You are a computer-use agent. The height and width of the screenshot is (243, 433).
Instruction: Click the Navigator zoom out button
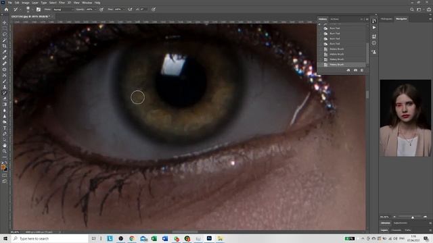[x=394, y=217]
